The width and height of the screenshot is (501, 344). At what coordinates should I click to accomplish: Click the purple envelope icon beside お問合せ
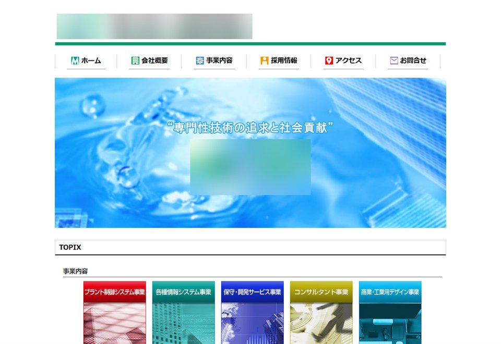(394, 60)
